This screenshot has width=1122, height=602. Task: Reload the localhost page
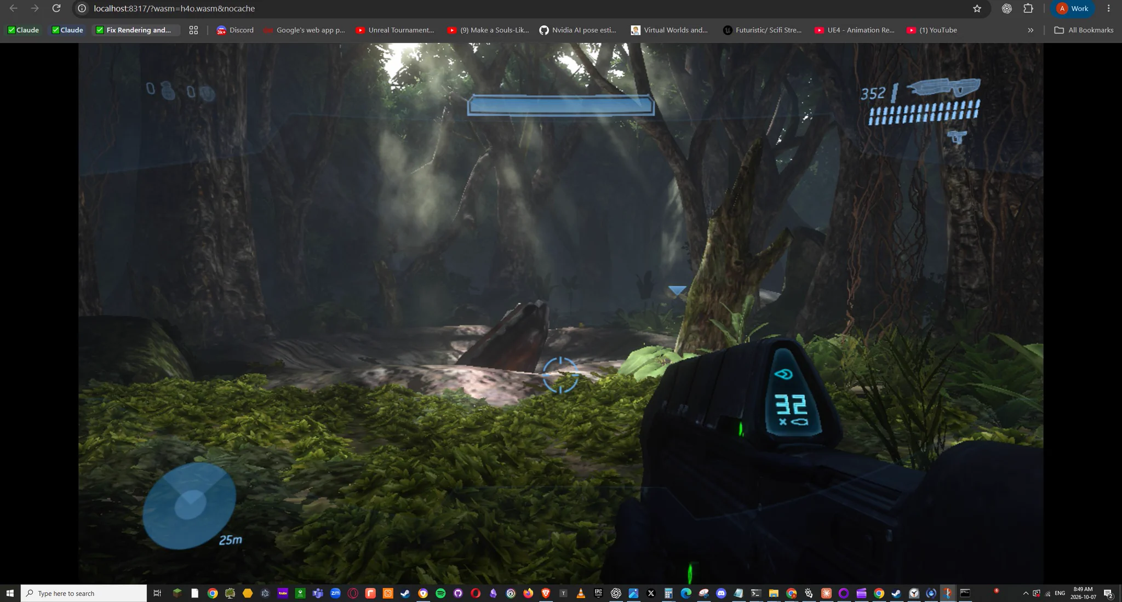[56, 8]
